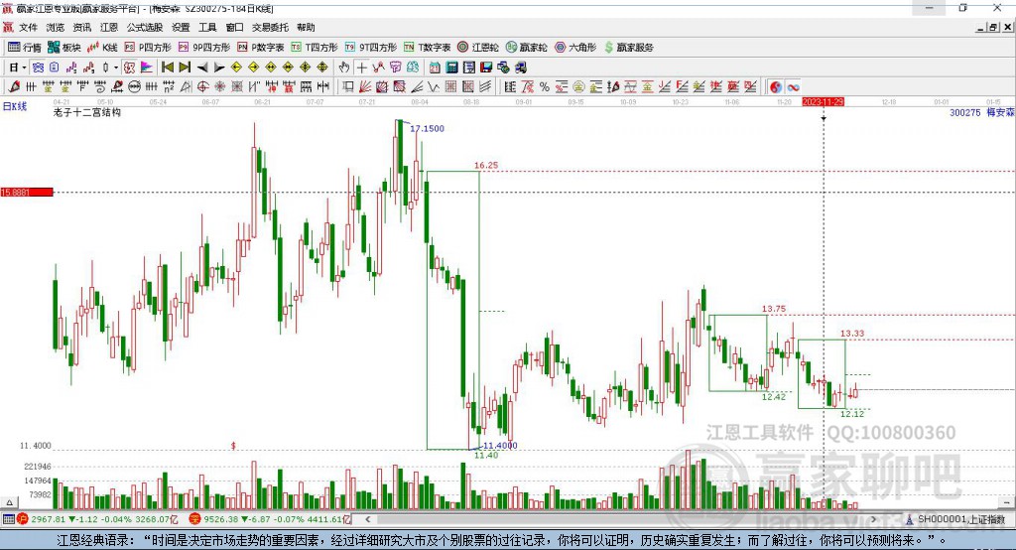Screen dimensions: 1016x550
Task: Click the 12.12 support label
Action: tap(852, 414)
